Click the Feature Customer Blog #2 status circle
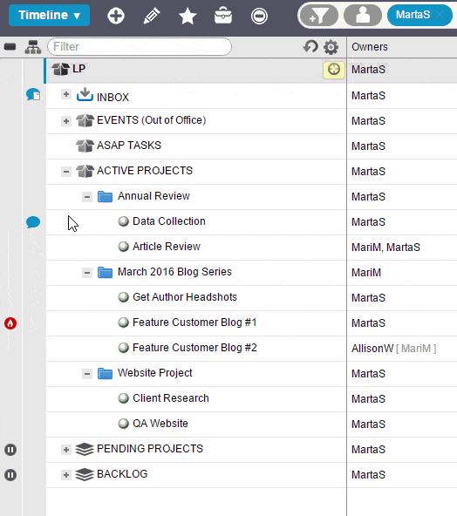The width and height of the screenshot is (457, 516). [124, 348]
